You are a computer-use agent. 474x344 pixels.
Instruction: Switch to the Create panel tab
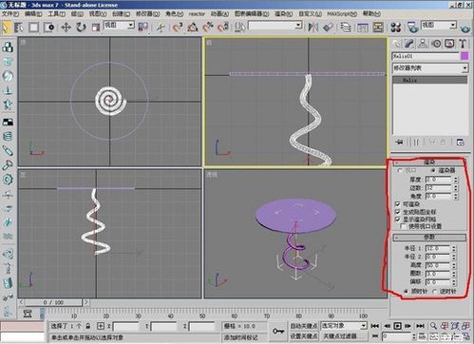(396, 44)
